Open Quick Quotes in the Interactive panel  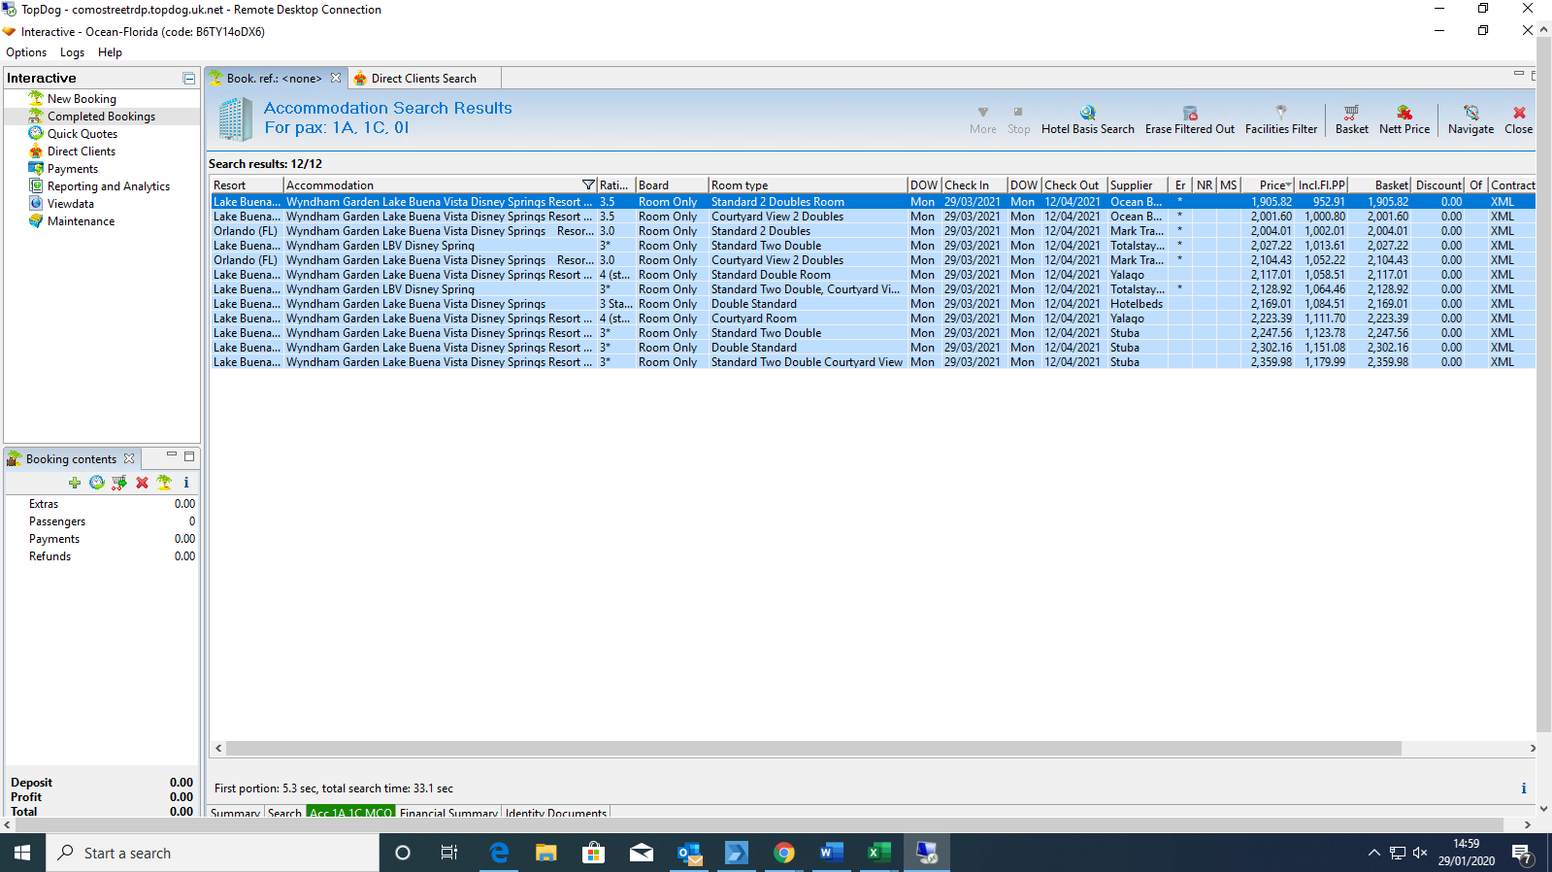pyautogui.click(x=83, y=134)
